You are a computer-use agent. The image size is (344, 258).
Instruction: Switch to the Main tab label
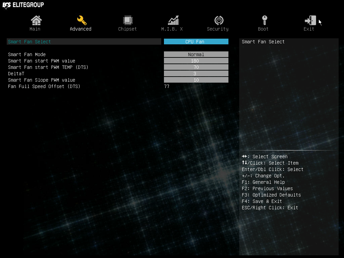tap(35, 29)
